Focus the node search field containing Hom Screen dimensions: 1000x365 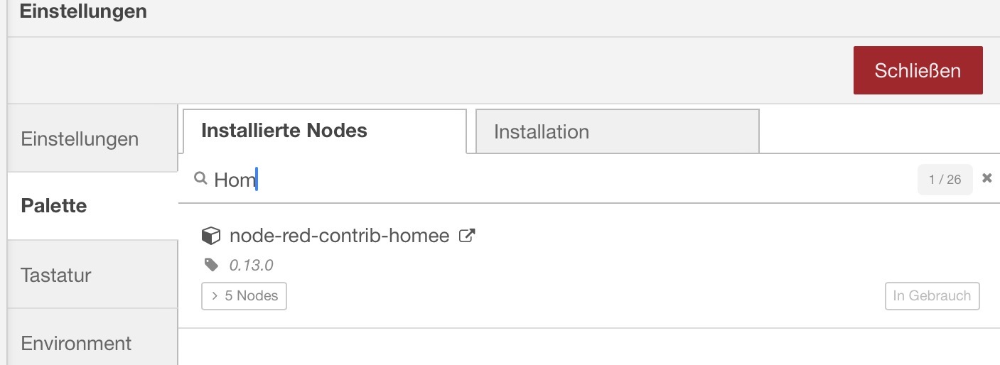(x=498, y=180)
